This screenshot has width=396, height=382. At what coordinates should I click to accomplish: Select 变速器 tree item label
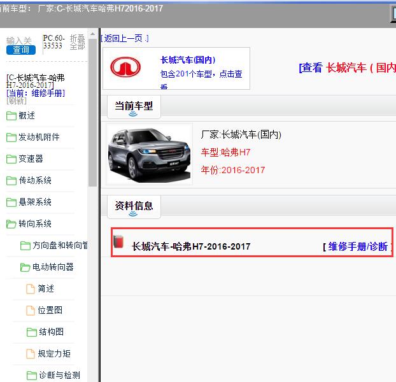pos(31,159)
